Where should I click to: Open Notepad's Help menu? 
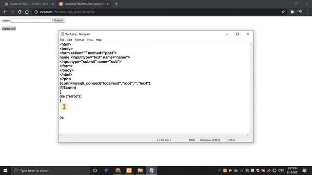click(98, 40)
